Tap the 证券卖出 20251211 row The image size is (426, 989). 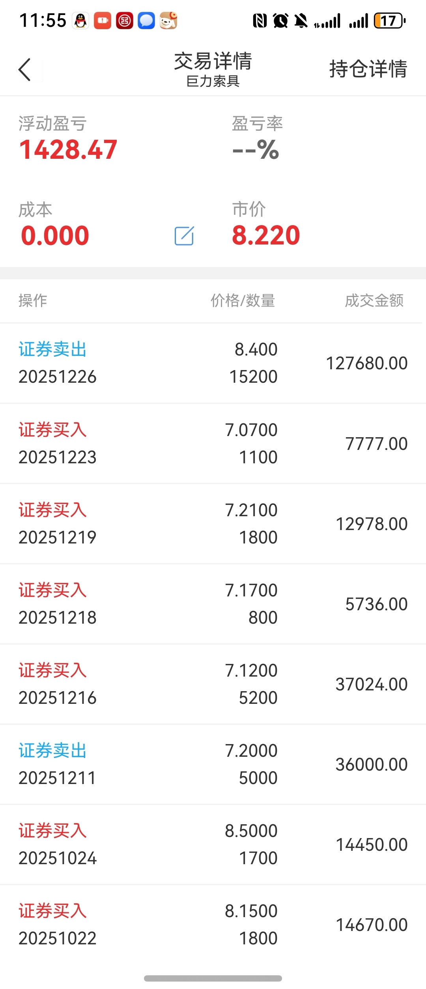213,764
